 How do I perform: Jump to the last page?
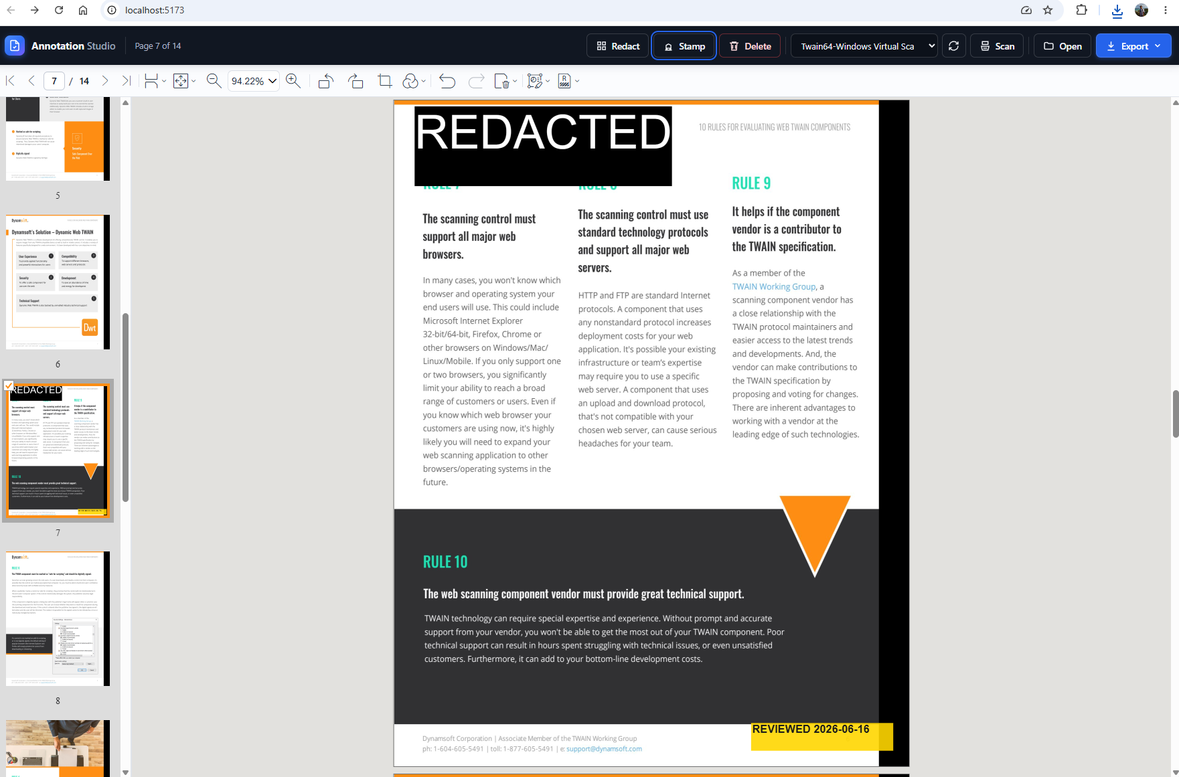pyautogui.click(x=126, y=81)
